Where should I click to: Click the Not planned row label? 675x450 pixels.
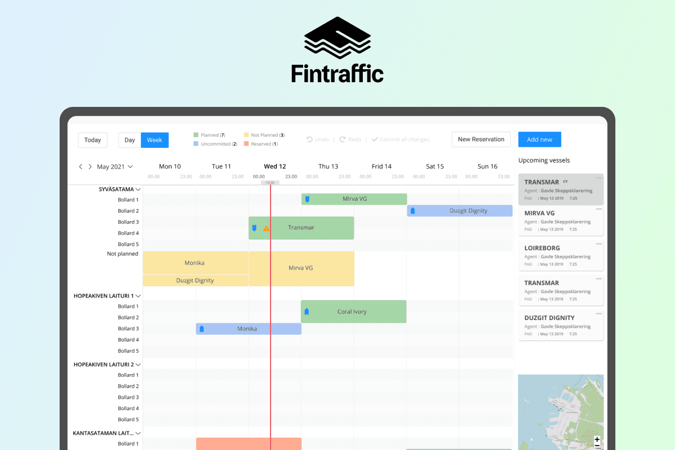coord(123,254)
